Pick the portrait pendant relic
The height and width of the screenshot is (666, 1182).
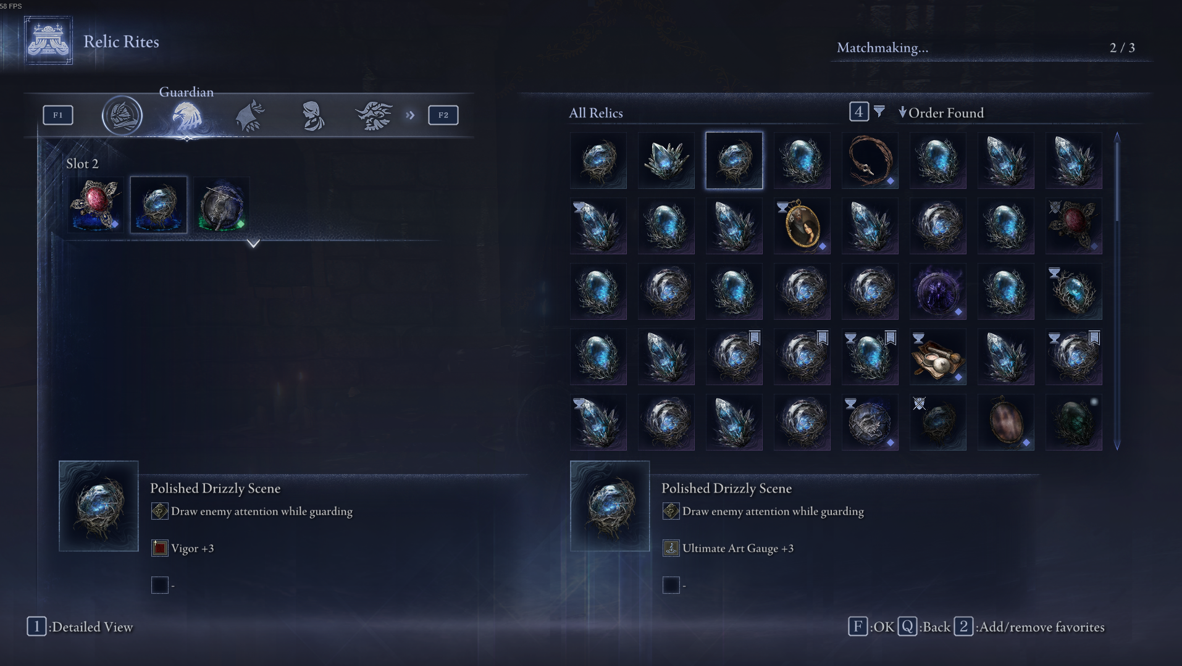tap(802, 226)
